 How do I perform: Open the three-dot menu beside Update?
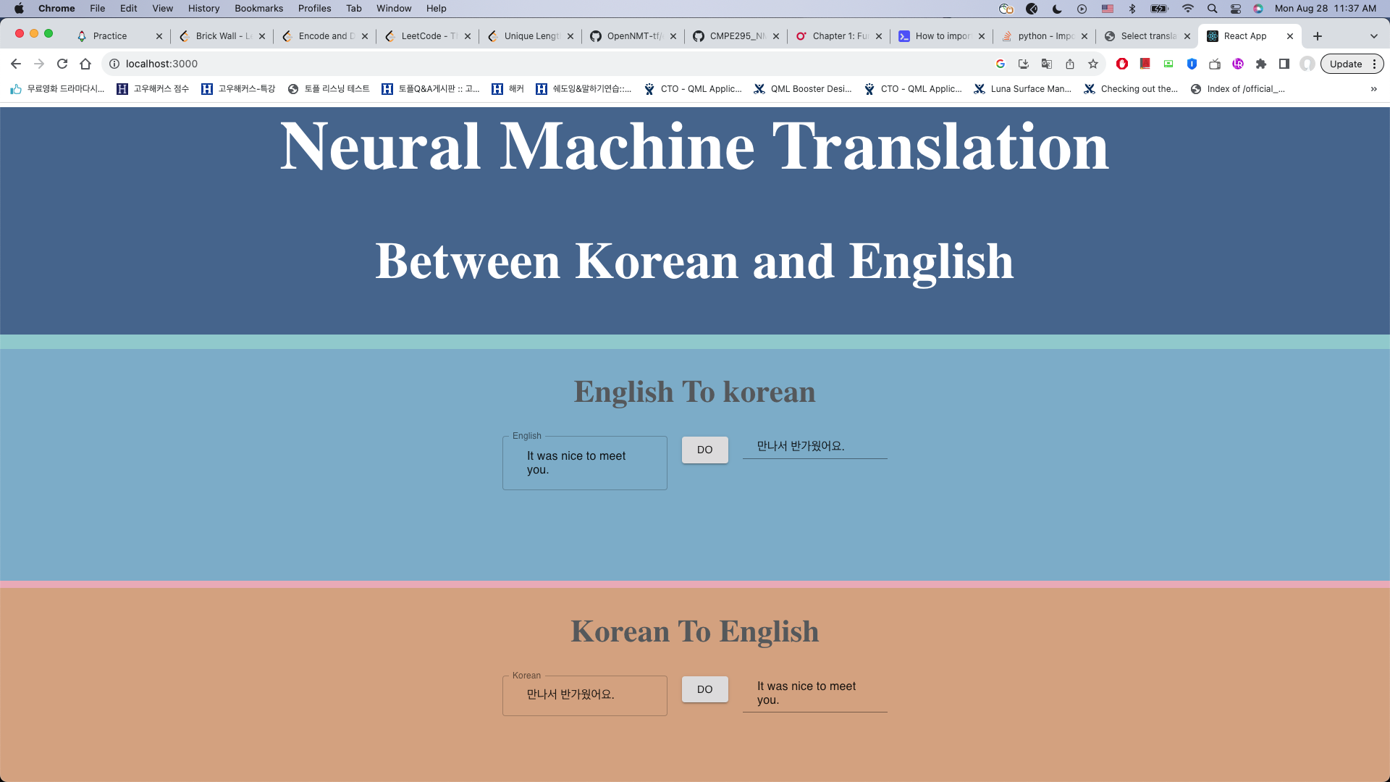click(x=1374, y=64)
